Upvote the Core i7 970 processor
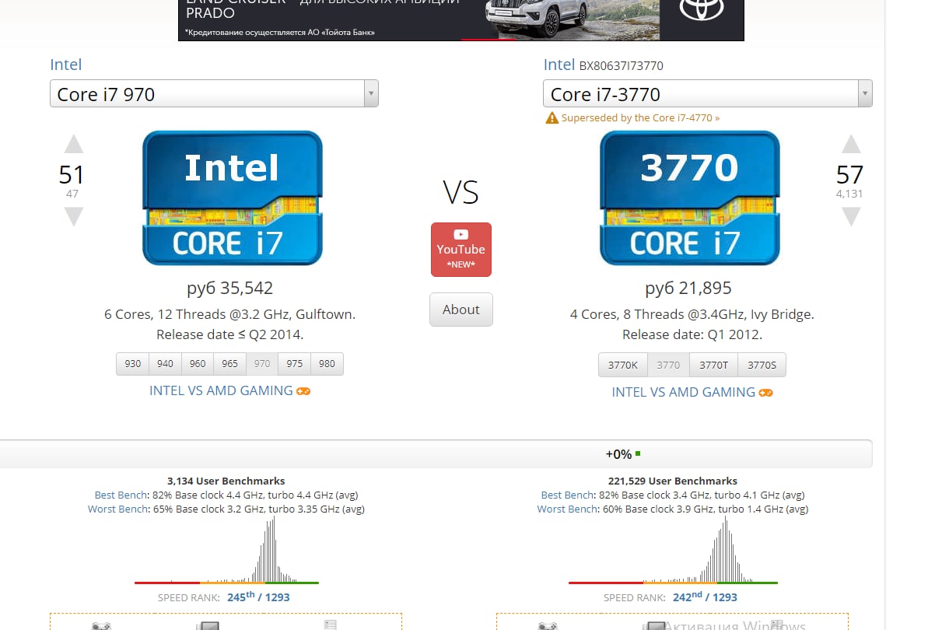This screenshot has width=935, height=630. [73, 145]
